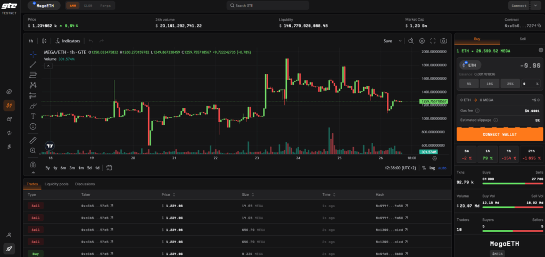Activate the zoom in tool
Screen dimensions: 545x257
[x=33, y=150]
